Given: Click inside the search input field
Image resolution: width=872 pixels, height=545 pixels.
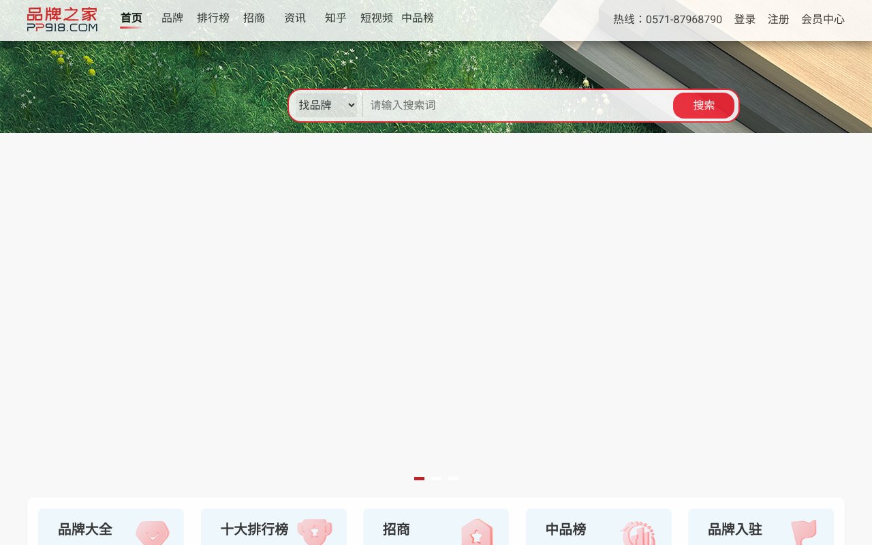Looking at the screenshot, I should coord(511,105).
